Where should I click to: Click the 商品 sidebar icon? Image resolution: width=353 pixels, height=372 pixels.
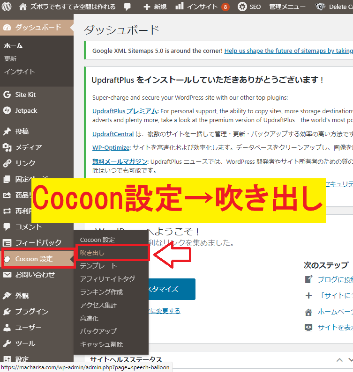[x=7, y=195]
